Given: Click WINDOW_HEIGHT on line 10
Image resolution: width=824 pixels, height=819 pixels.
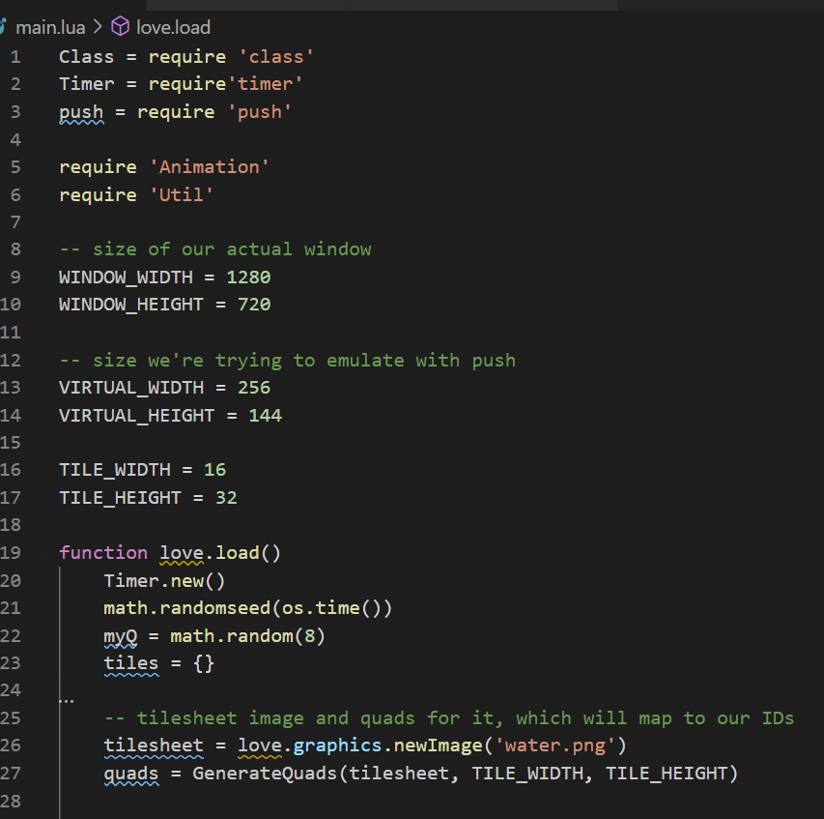Looking at the screenshot, I should point(130,305).
